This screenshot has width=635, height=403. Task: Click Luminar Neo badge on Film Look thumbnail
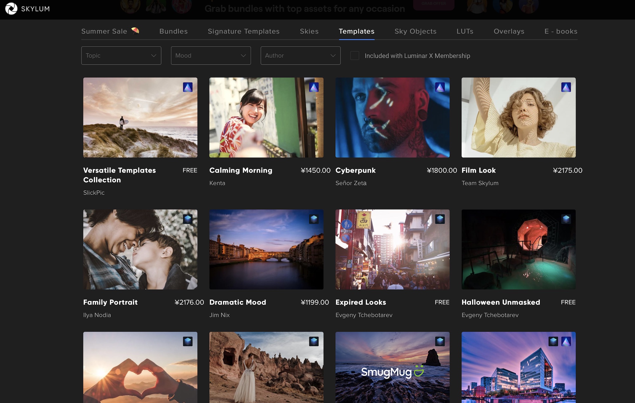566,87
